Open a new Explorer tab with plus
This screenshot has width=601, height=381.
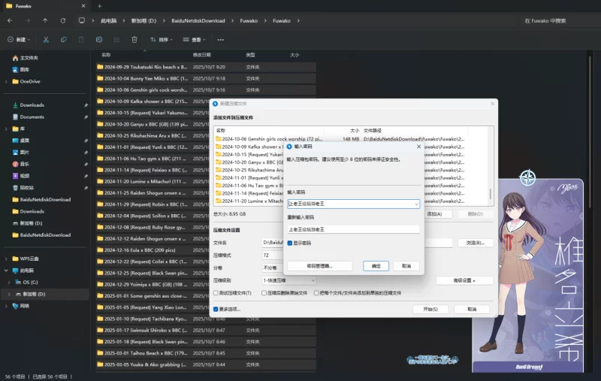pyautogui.click(x=99, y=6)
